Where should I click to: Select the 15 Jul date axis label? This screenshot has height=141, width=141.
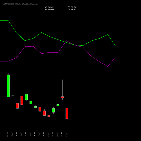pyautogui.click(x=30, y=135)
